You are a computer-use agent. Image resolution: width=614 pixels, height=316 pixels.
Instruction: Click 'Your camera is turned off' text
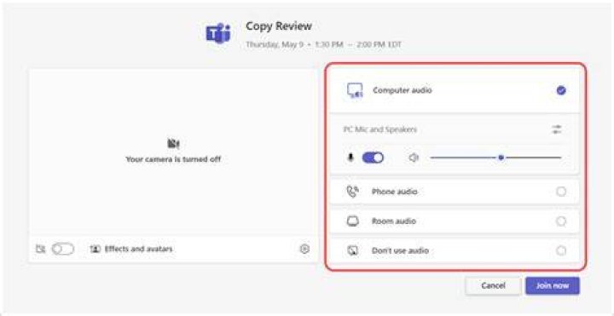173,159
